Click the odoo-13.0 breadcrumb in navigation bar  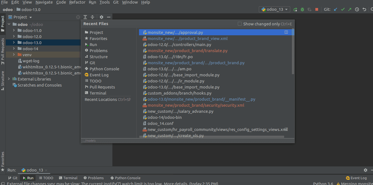pyautogui.click(x=29, y=9)
